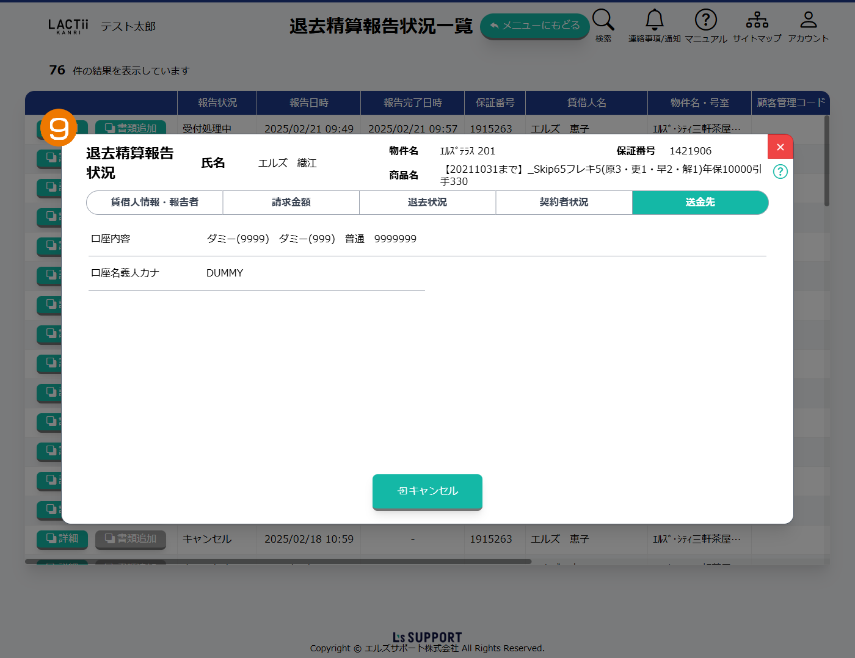855x658 pixels.
Task: Click 詳細 button in the キャンセル row
Action: pos(62,539)
